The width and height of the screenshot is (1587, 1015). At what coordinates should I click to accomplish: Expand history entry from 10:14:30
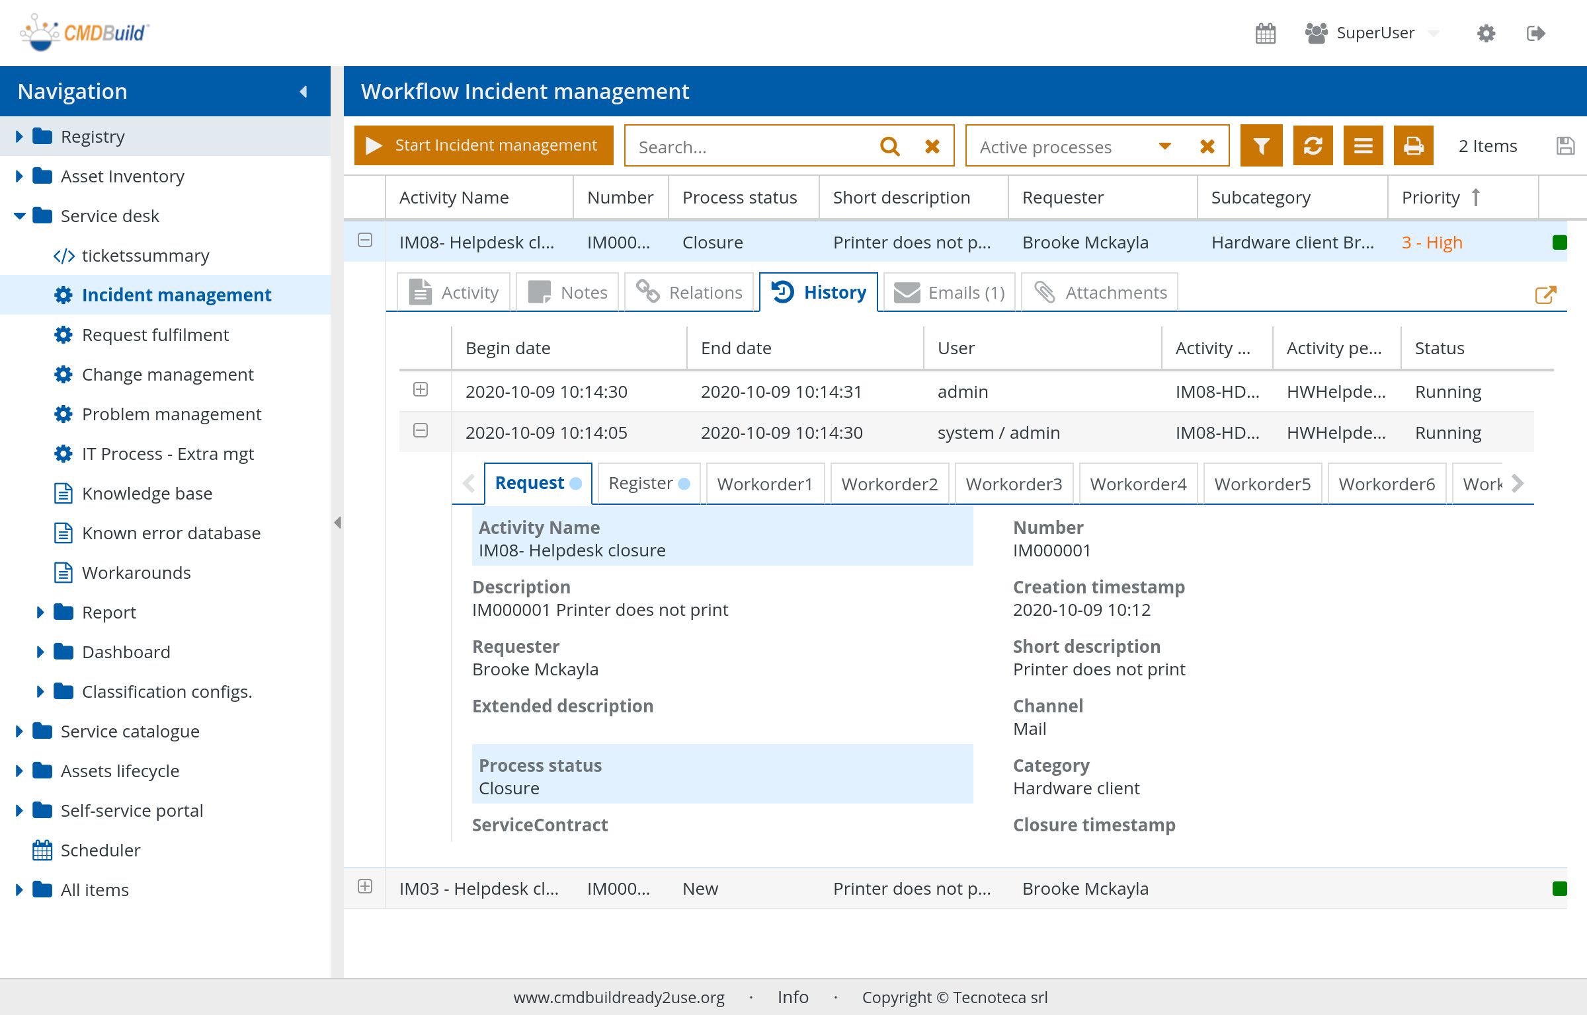[421, 390]
